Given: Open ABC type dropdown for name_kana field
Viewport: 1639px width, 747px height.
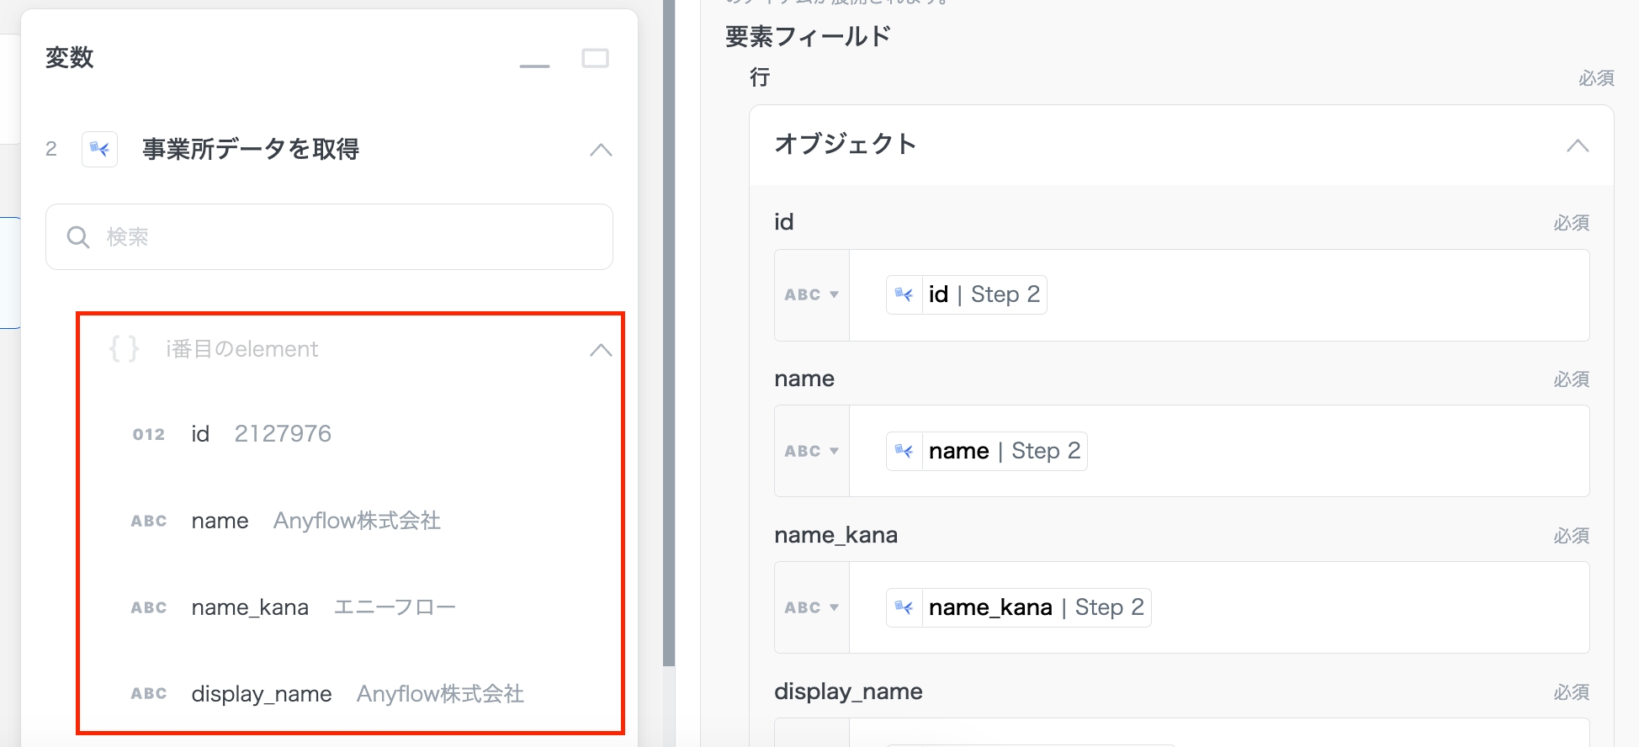Looking at the screenshot, I should (811, 608).
